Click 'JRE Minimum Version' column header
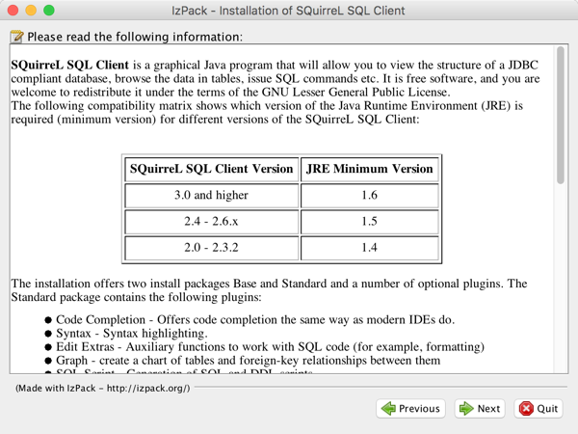This screenshot has width=578, height=434. click(x=369, y=169)
